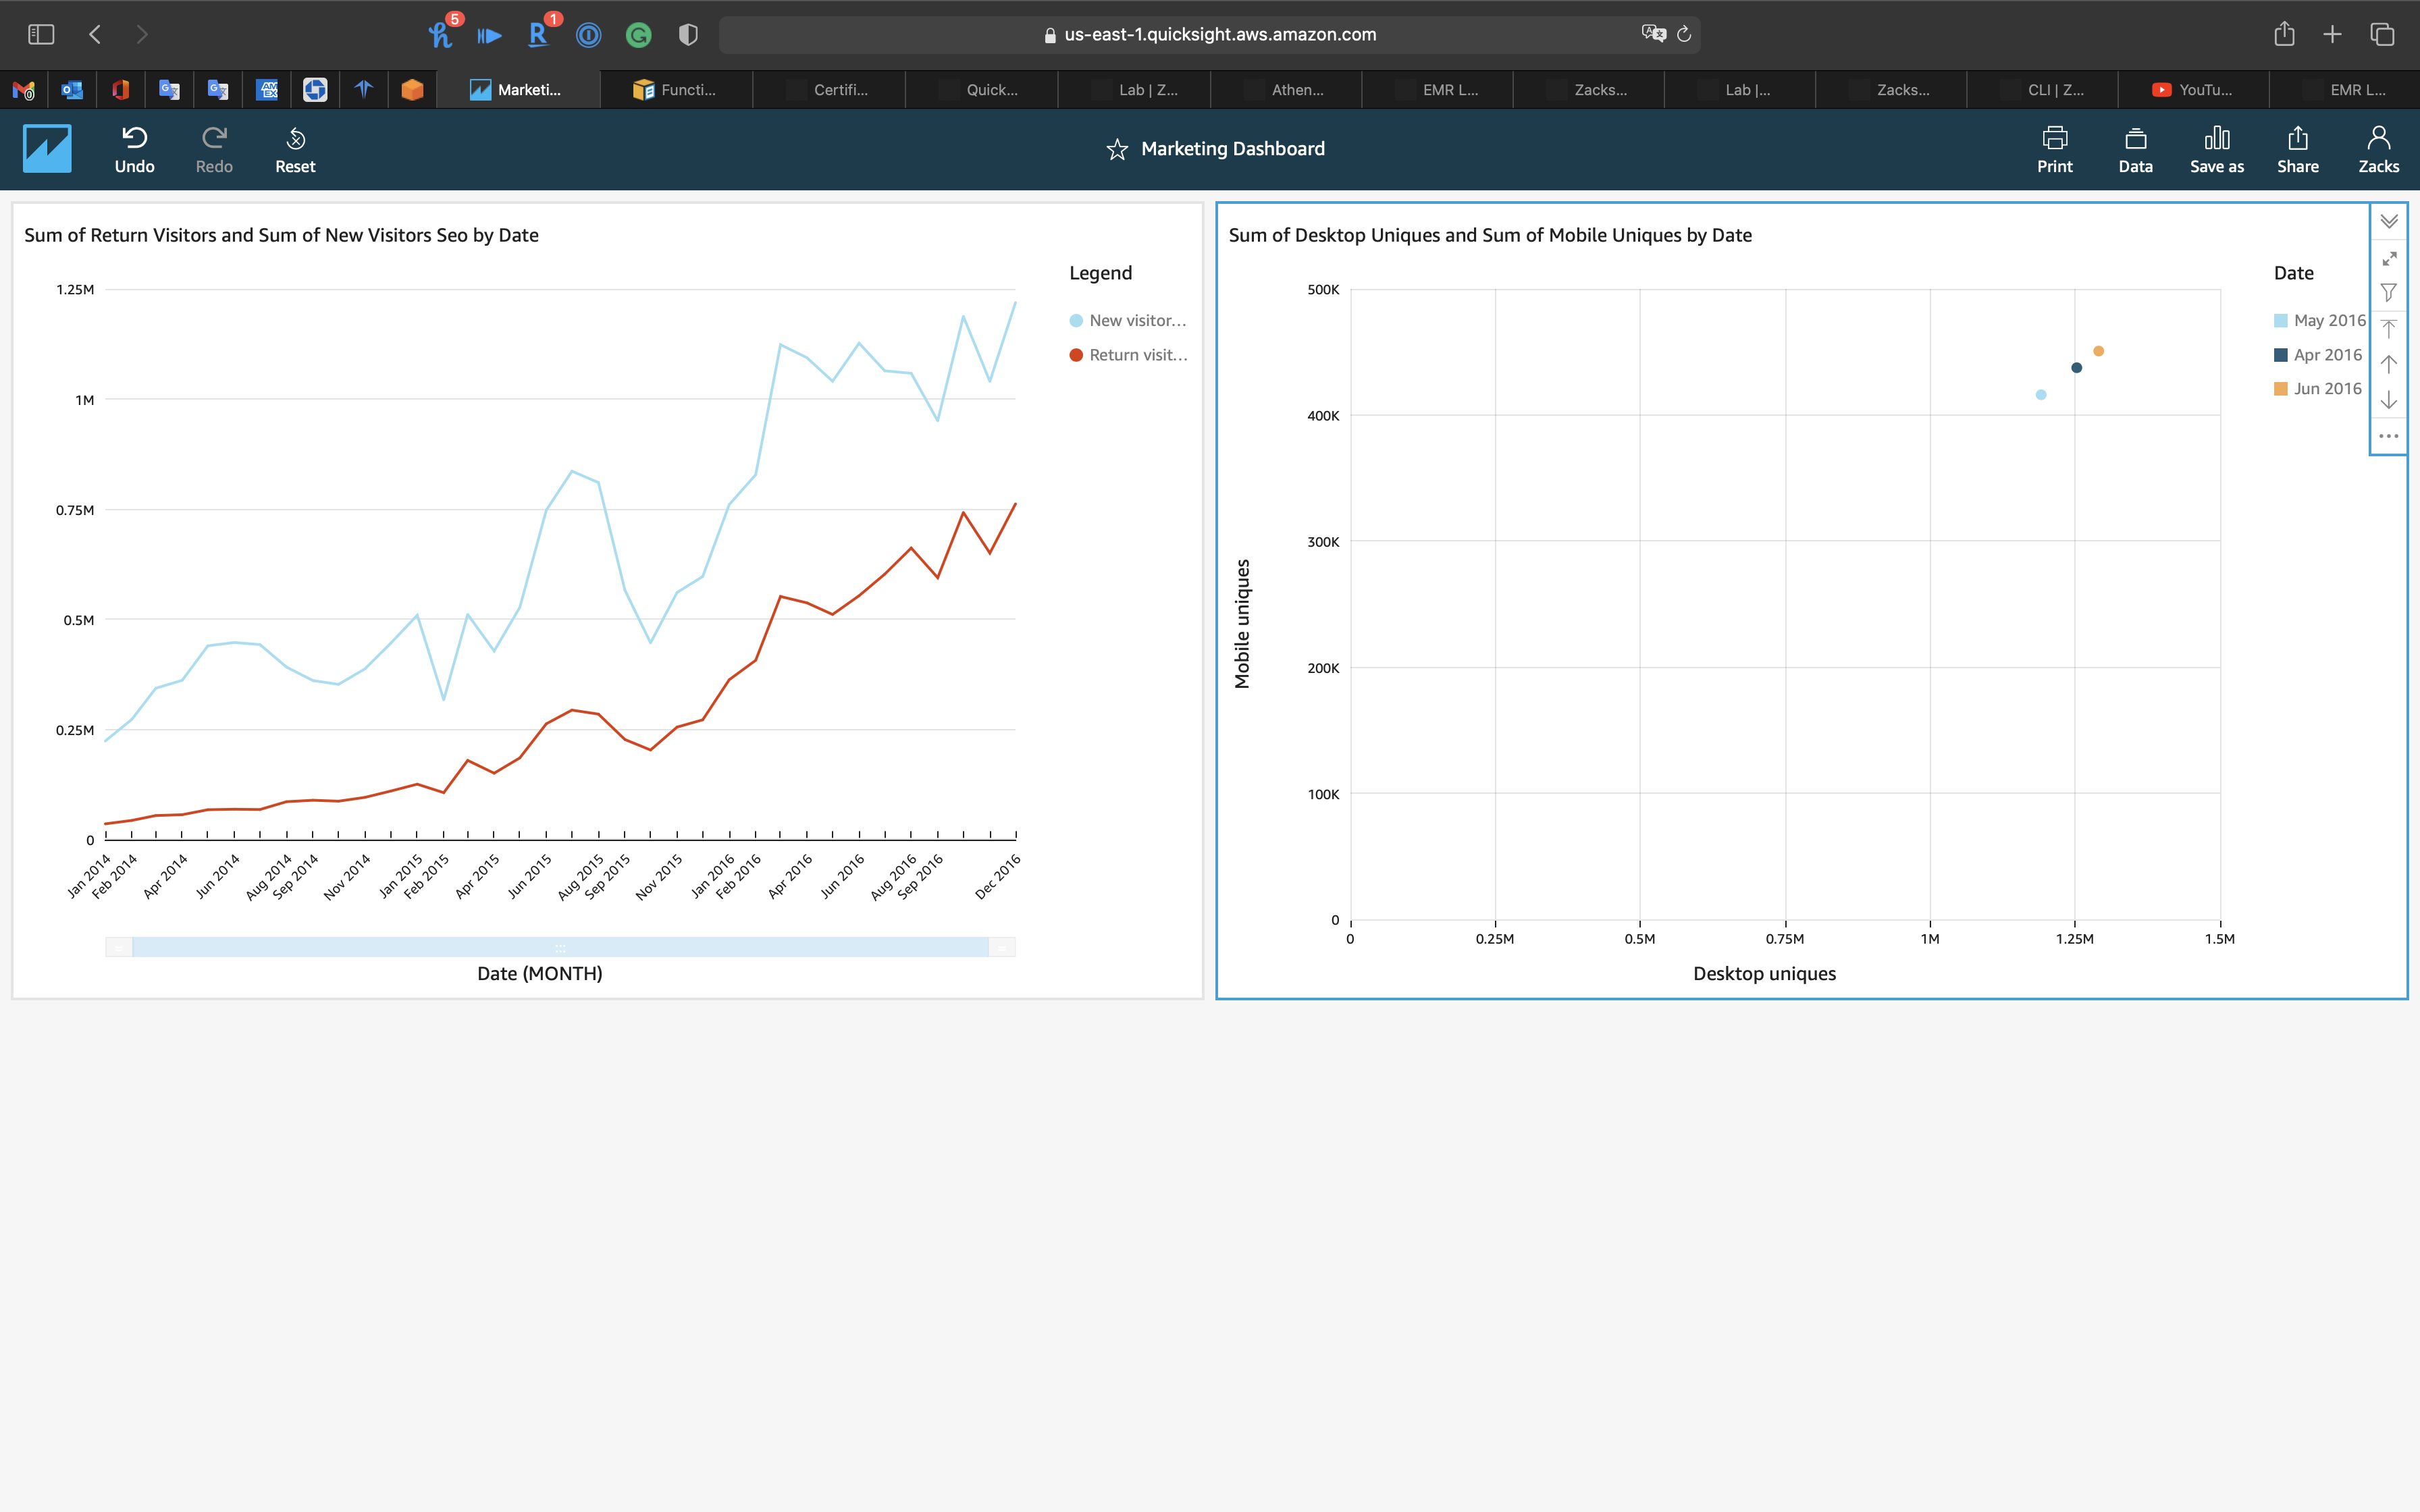
Task: Collapse the visual menu double chevron
Action: (x=2389, y=222)
